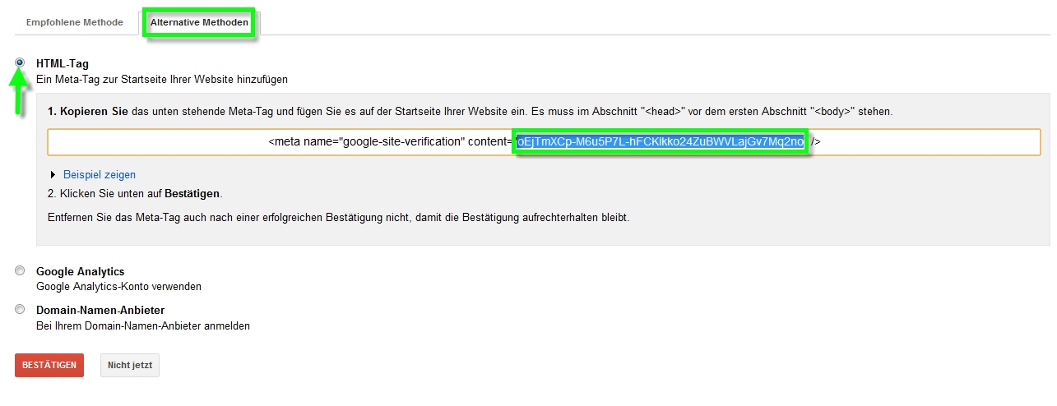The height and width of the screenshot is (406, 1057).
Task: Click the Google Analytics heading label
Action: [81, 271]
